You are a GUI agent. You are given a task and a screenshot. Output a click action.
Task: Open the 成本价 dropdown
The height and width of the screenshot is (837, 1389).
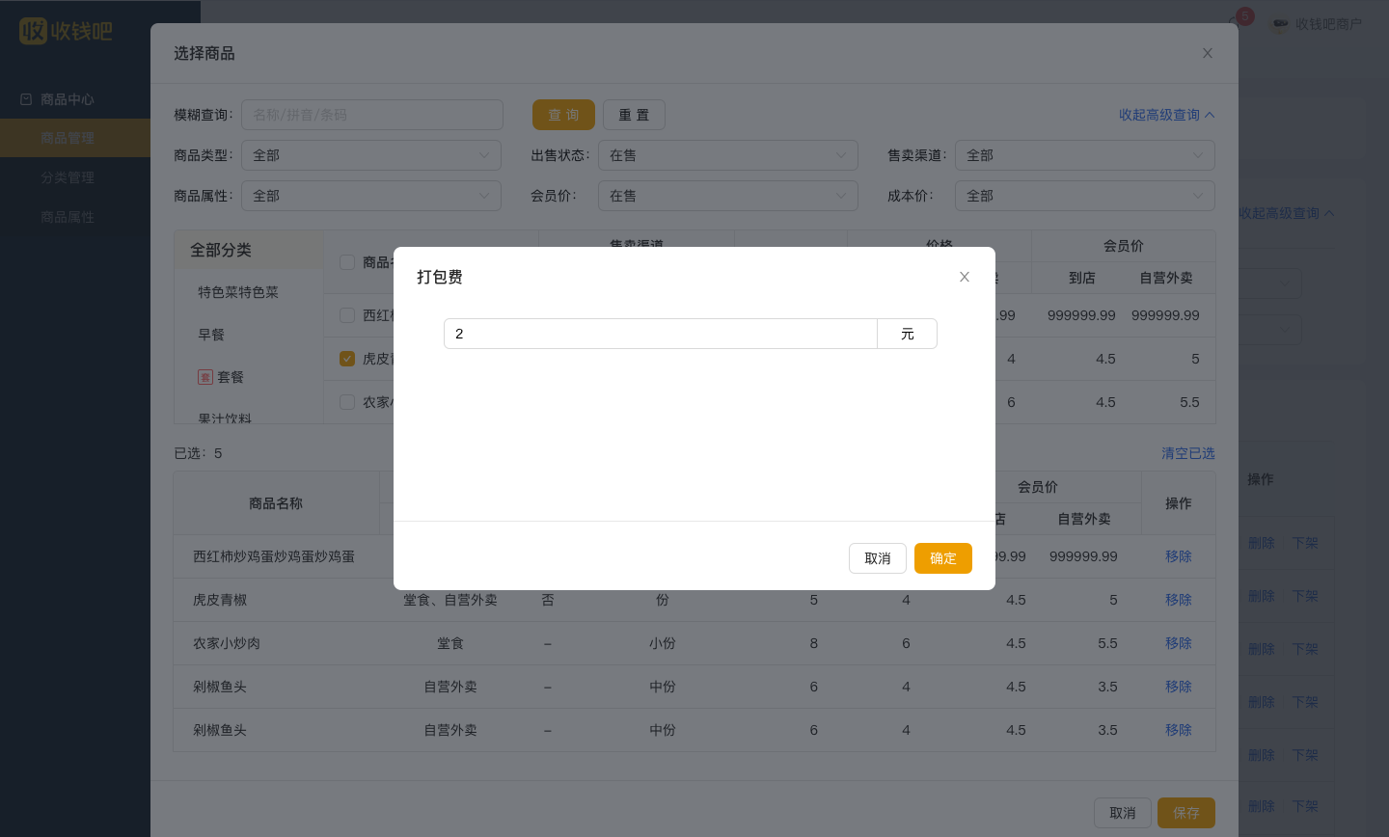coord(1085,196)
